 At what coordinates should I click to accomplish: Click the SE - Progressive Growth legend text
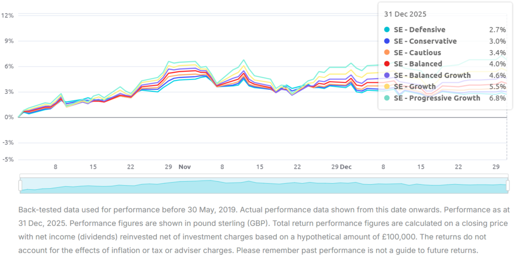(437, 98)
